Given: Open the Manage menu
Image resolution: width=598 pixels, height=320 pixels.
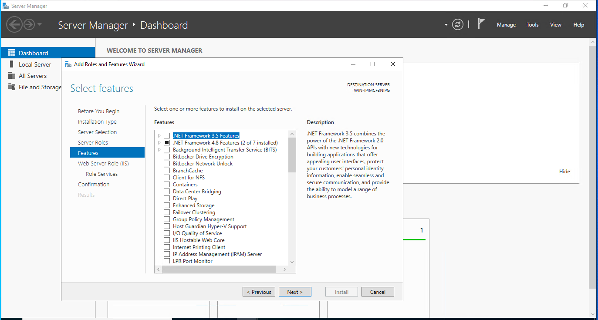Looking at the screenshot, I should (506, 25).
